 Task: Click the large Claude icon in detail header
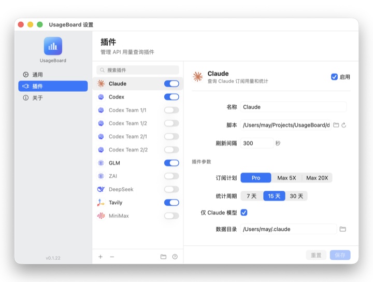pos(198,77)
